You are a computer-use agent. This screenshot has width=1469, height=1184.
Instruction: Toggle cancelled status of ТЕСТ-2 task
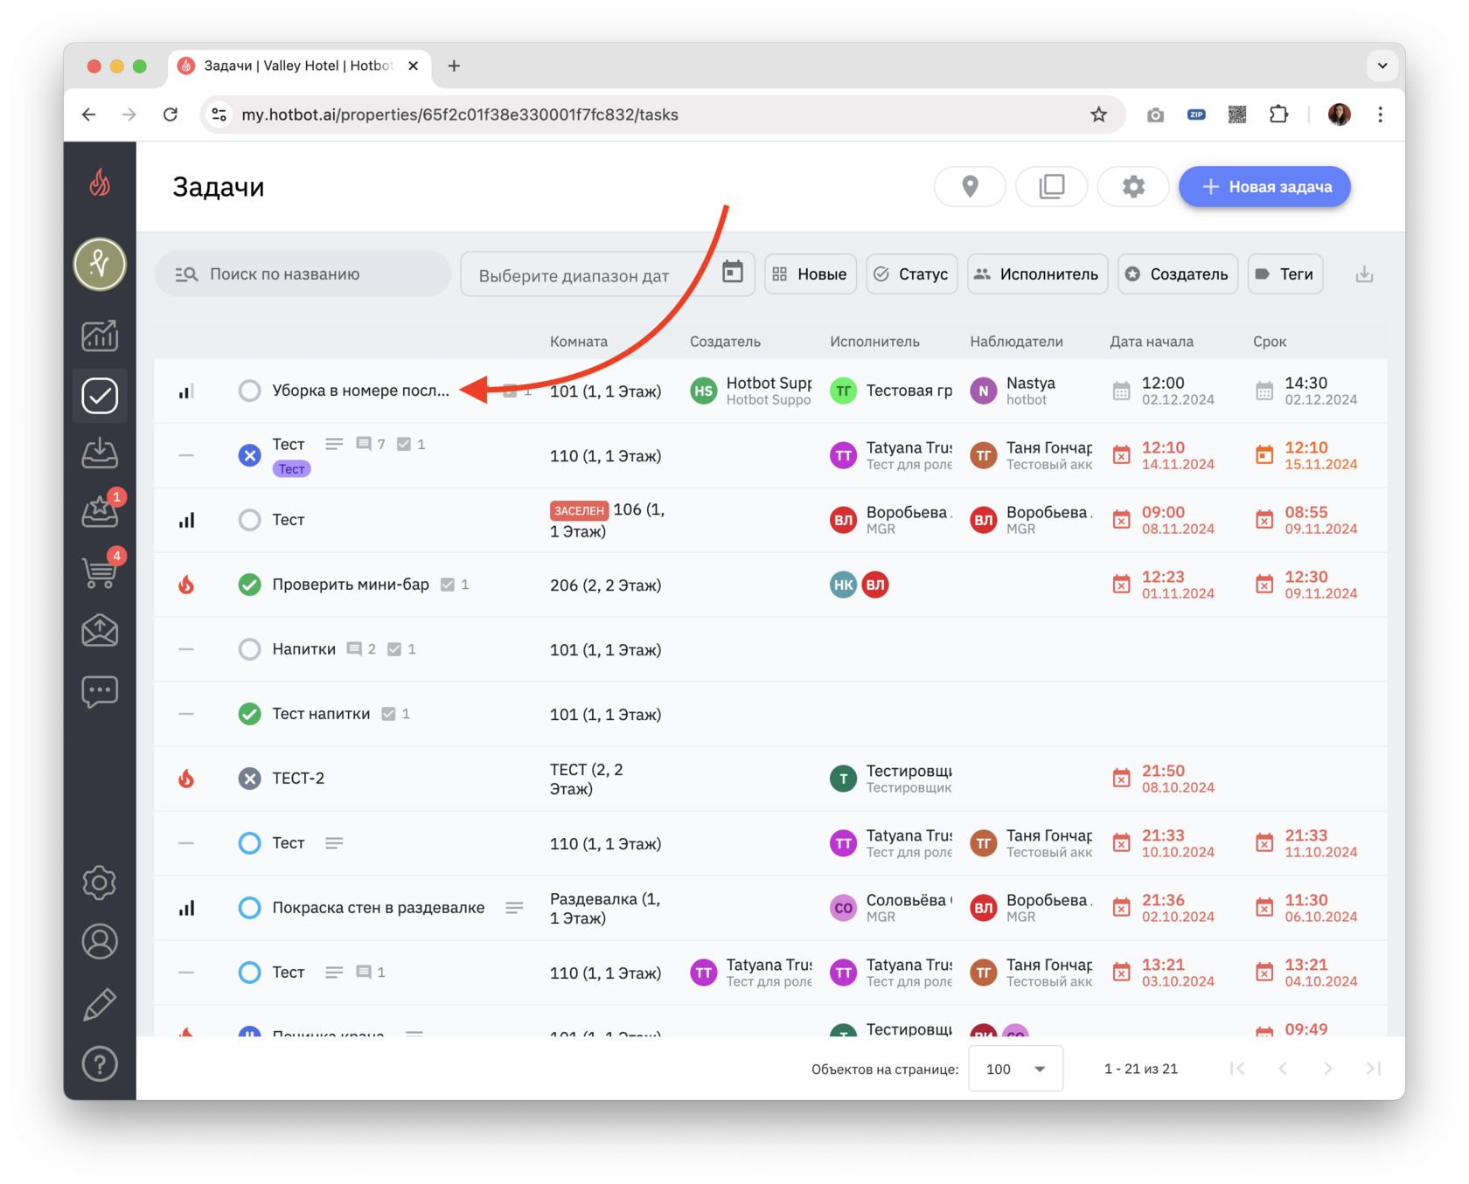pos(249,779)
